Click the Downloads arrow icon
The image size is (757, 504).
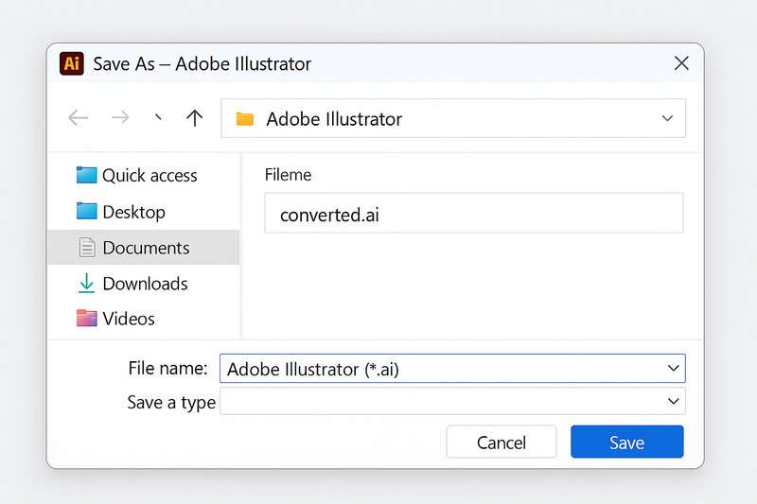click(86, 283)
